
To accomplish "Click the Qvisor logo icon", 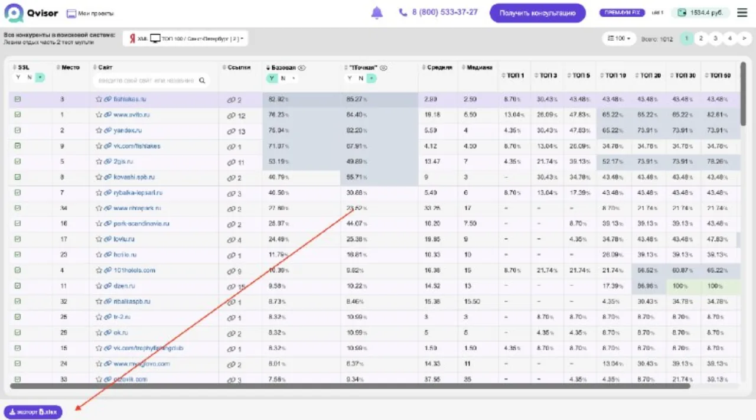I will coord(13,13).
